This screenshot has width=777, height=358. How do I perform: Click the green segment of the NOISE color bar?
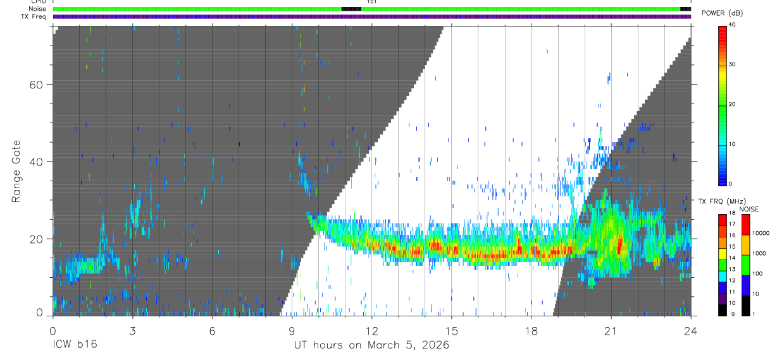[745, 265]
